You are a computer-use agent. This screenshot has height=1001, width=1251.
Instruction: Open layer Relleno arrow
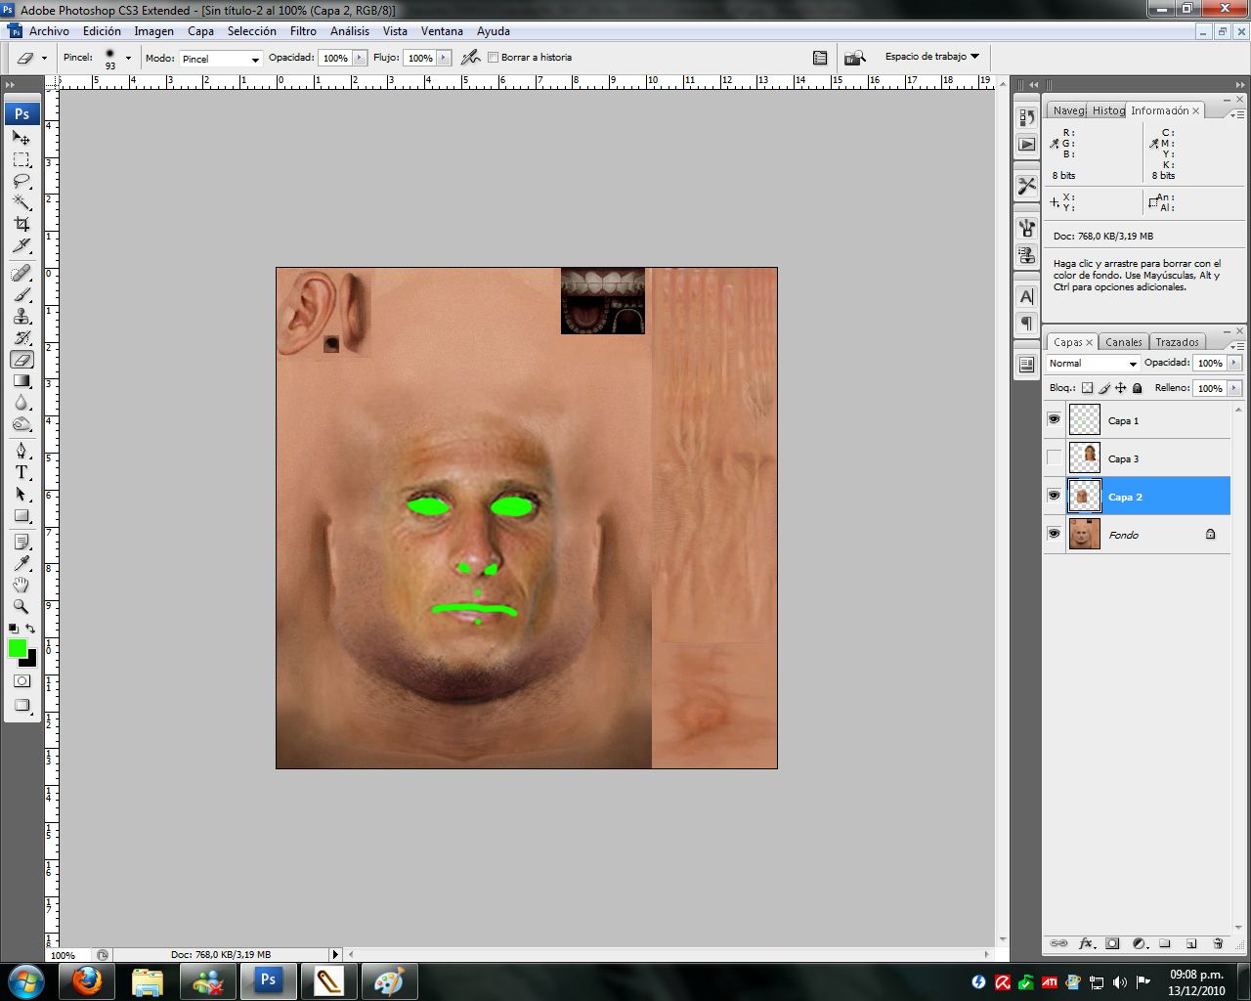(1234, 388)
